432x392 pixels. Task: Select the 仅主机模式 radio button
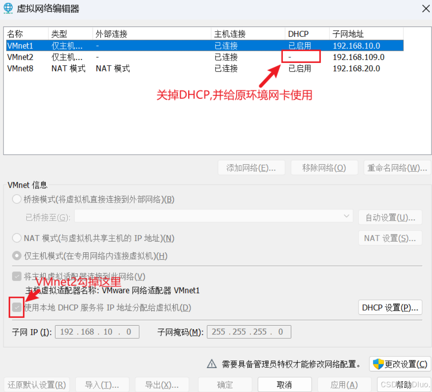pos(17,256)
